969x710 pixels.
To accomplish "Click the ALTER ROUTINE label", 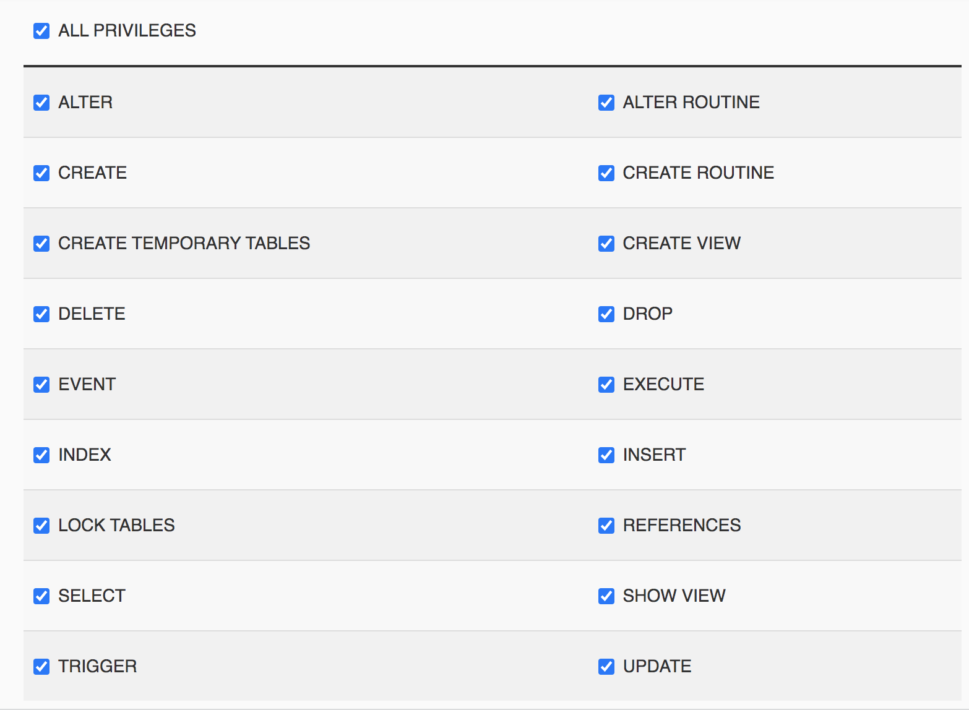I will pos(691,102).
